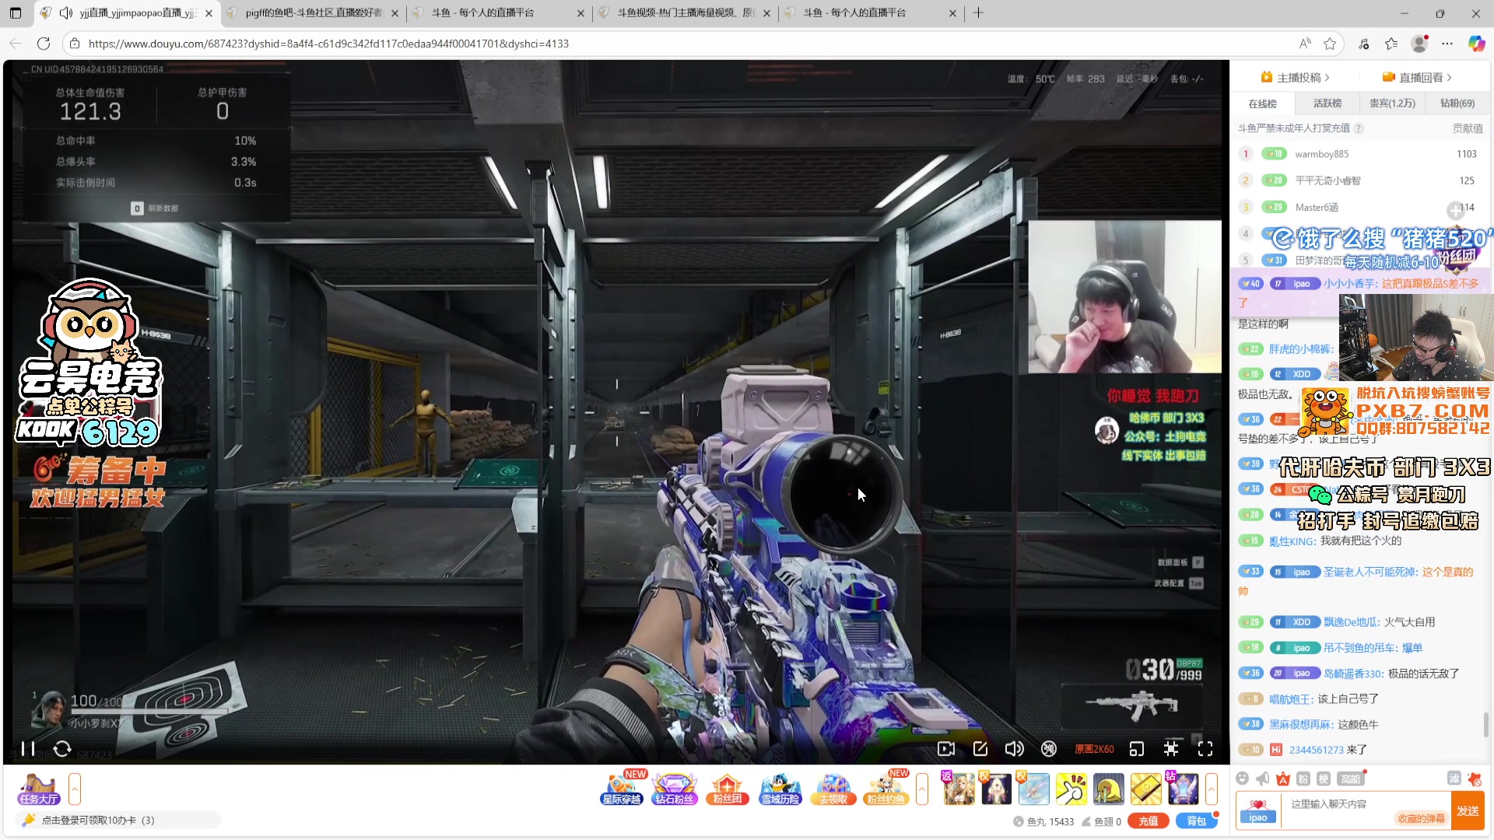1494x840 pixels.
Task: Open a new browser tab
Action: point(979,13)
